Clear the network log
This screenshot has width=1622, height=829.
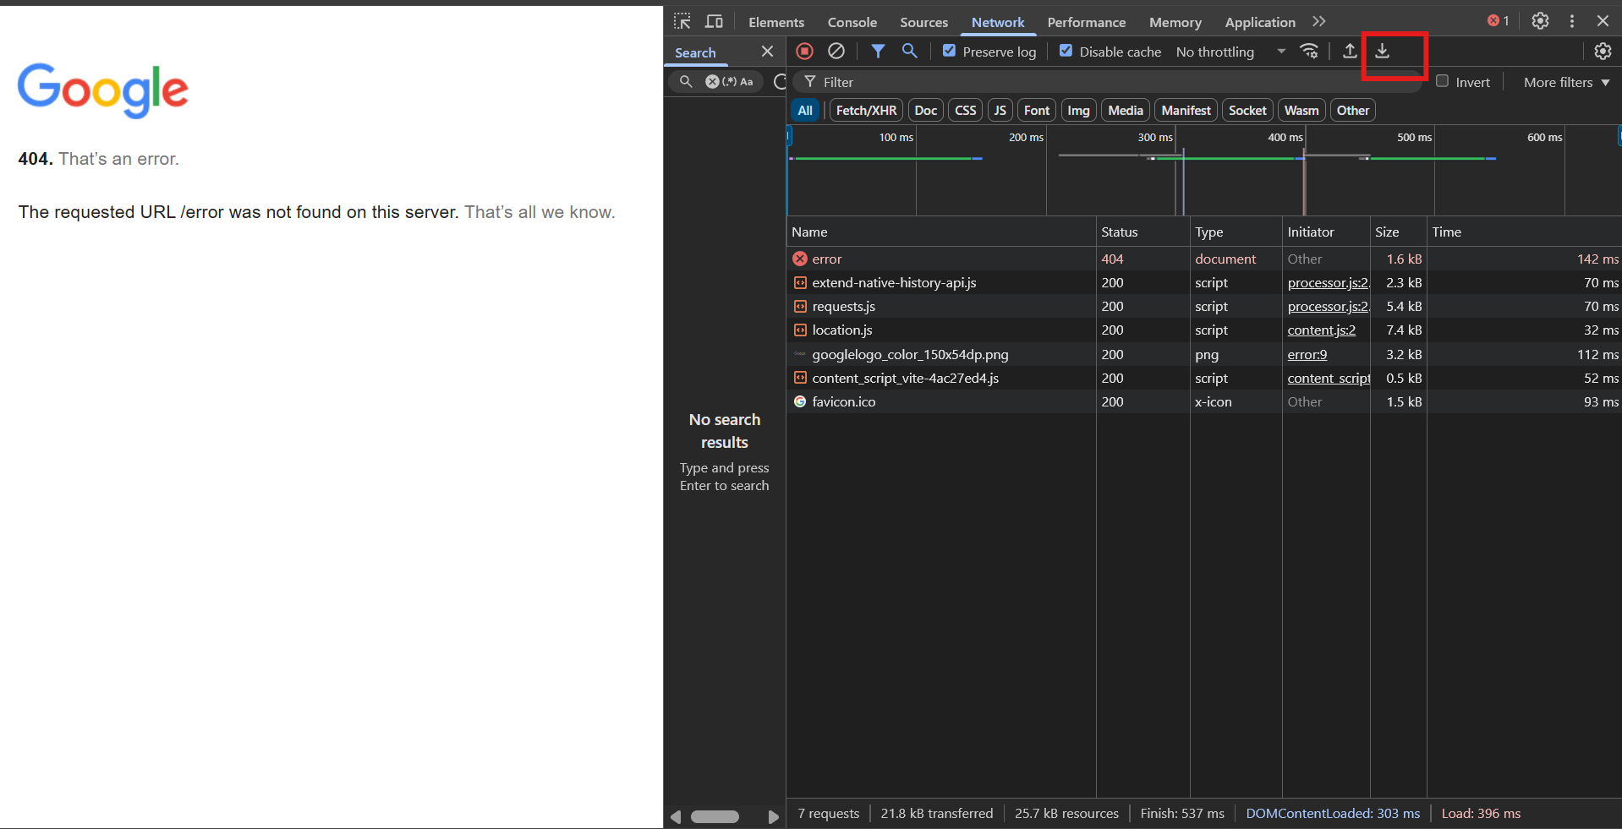(x=836, y=52)
